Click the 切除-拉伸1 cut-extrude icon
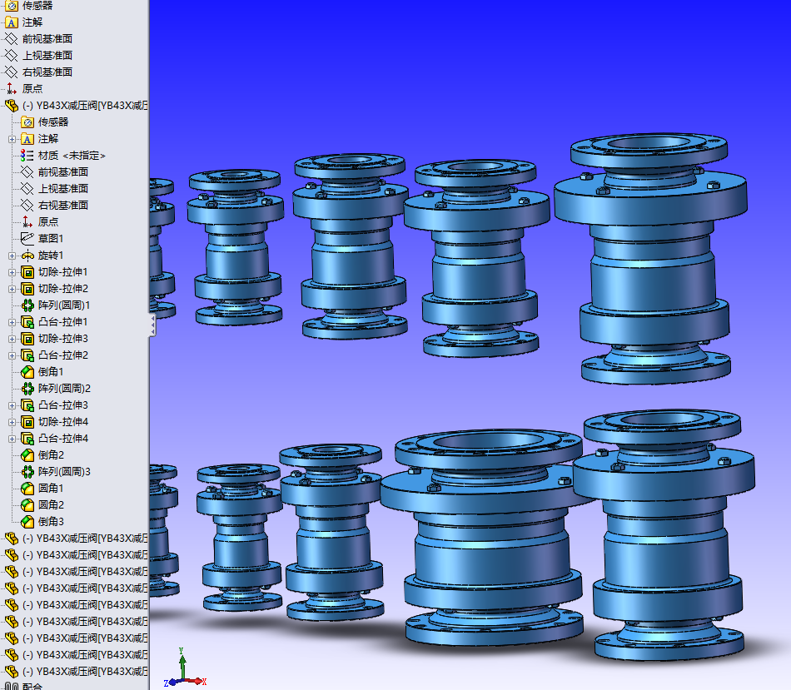The image size is (791, 690). [27, 272]
